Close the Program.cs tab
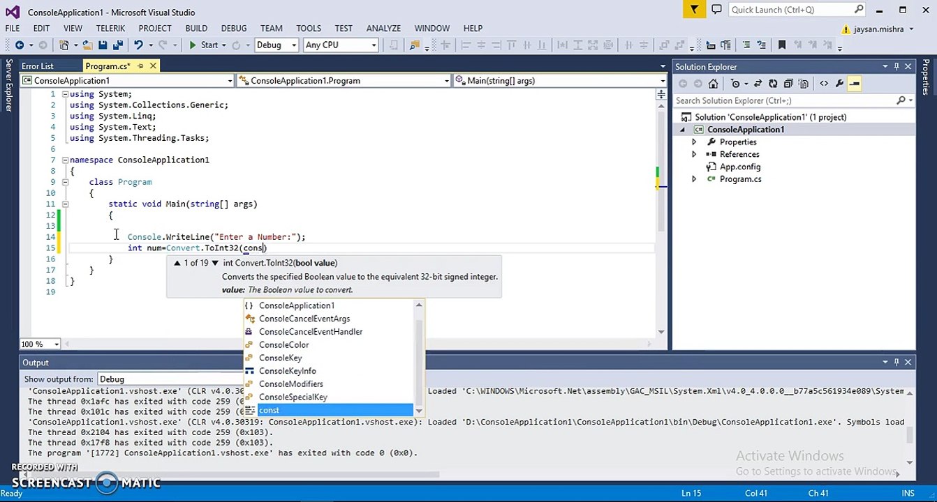937x502 pixels. point(152,66)
